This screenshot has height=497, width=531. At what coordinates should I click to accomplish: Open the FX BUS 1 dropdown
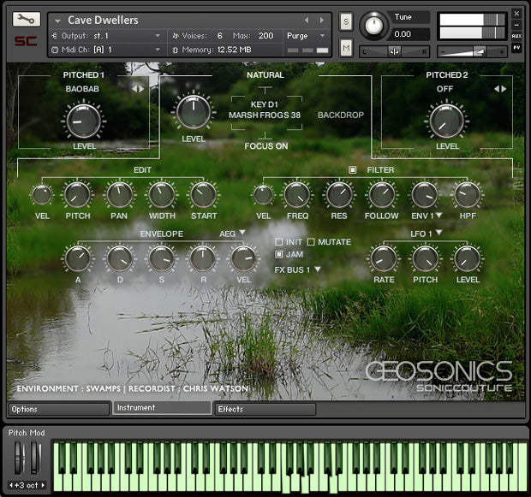click(x=317, y=269)
